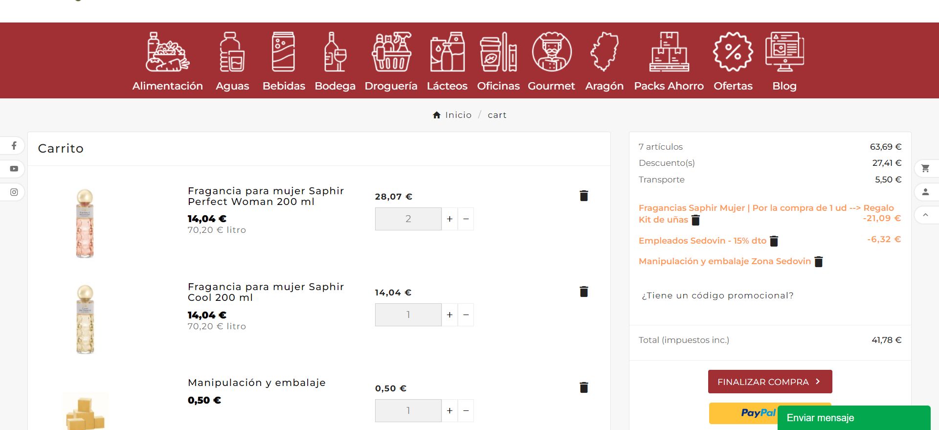Delete Saphir Perfect Woman from cart
The image size is (939, 430).
point(583,196)
